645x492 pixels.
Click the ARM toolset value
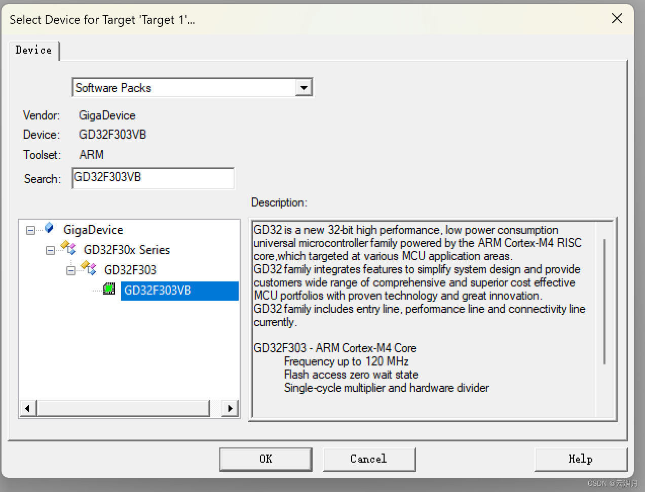92,155
